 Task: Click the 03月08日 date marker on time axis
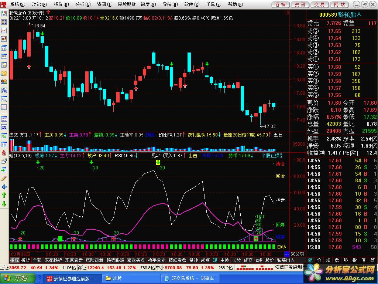tap(21, 254)
